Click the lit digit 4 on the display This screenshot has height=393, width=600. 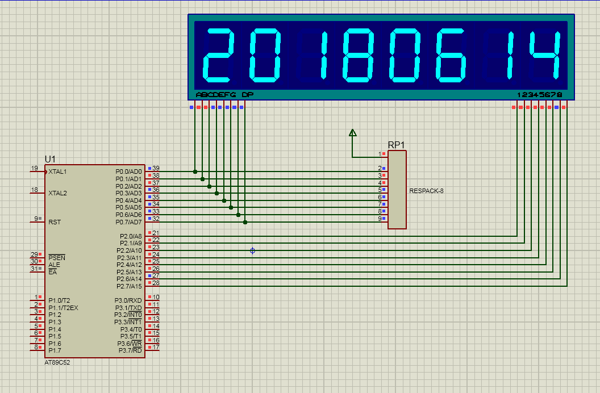click(545, 55)
